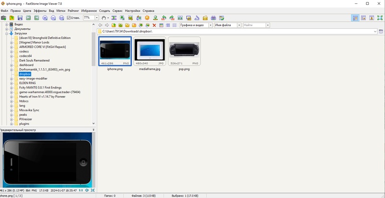Expand the Видео folder tree node
Viewport: 385px width, 198px height.
[7, 24]
